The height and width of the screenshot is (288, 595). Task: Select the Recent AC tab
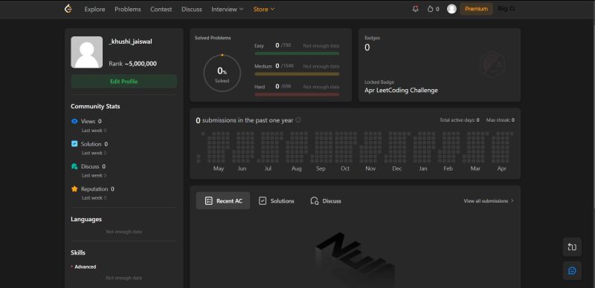coord(223,201)
